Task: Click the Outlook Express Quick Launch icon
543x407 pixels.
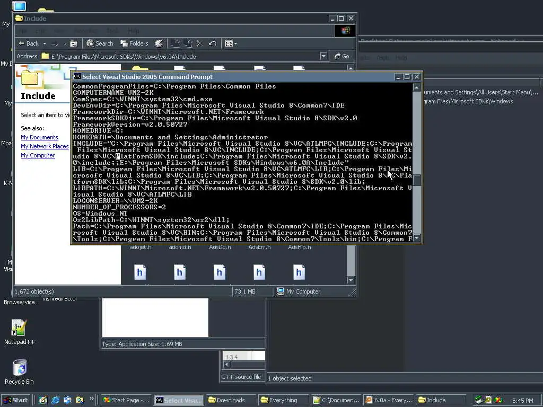Action: click(x=67, y=400)
